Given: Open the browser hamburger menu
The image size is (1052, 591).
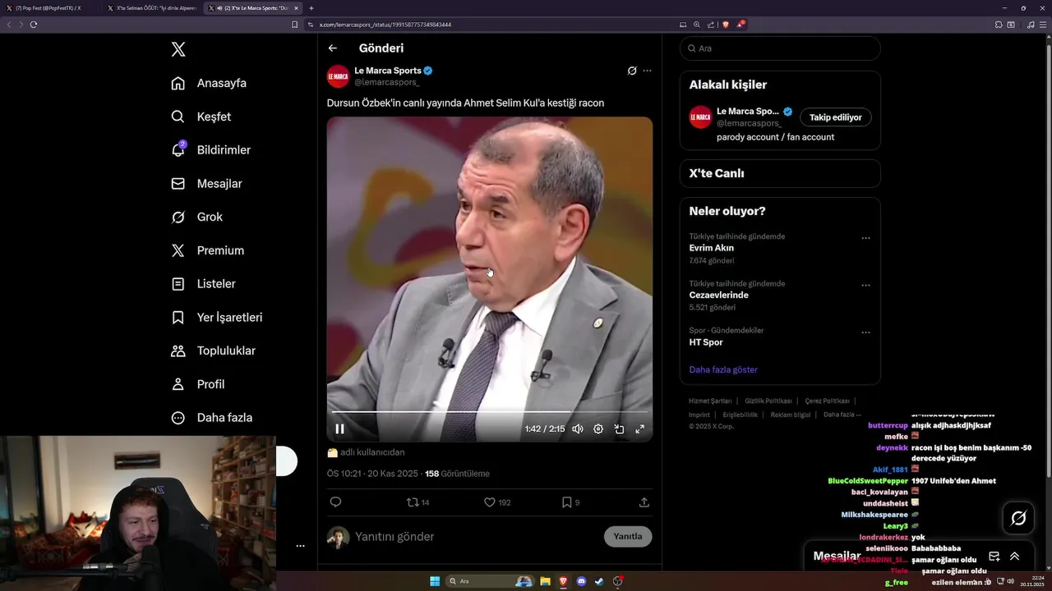Looking at the screenshot, I should pyautogui.click(x=1042, y=25).
